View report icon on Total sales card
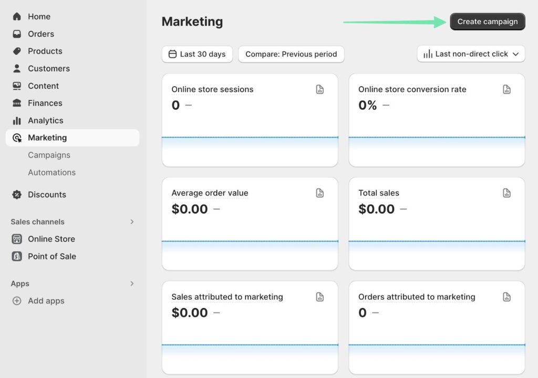The height and width of the screenshot is (378, 538). [x=506, y=193]
